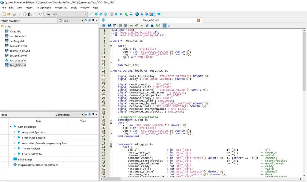Screen dimensions: 307x182
Task: Open the Files dropdown in Project Navigator
Action: coord(82,21)
